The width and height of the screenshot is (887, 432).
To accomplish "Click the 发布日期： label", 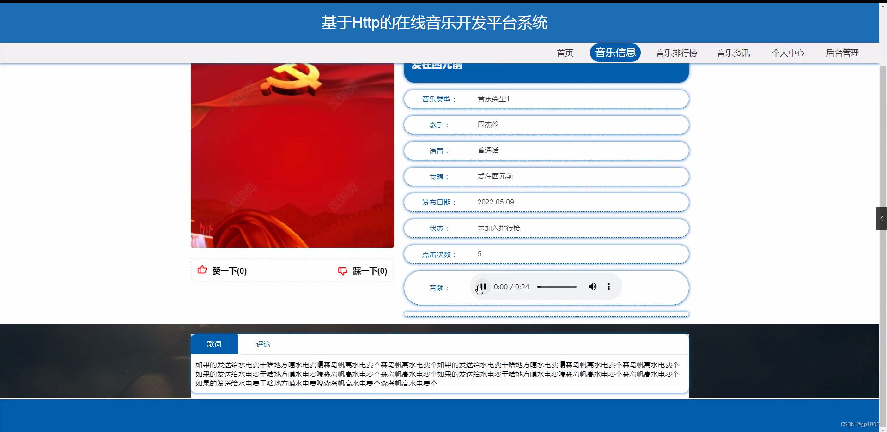I will click(x=439, y=203).
